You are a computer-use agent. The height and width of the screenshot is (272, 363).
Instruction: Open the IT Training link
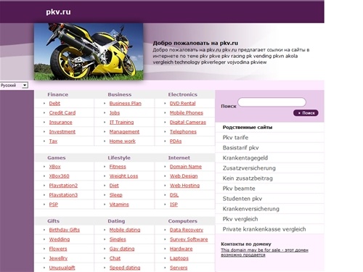click(x=121, y=122)
